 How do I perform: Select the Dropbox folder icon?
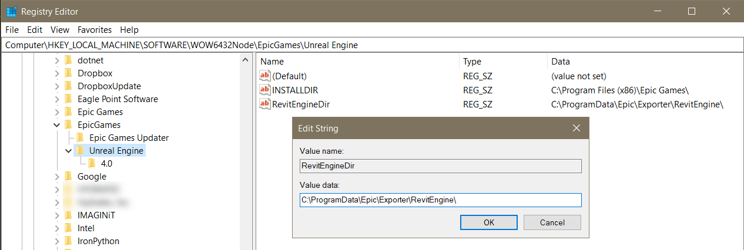[x=68, y=73]
